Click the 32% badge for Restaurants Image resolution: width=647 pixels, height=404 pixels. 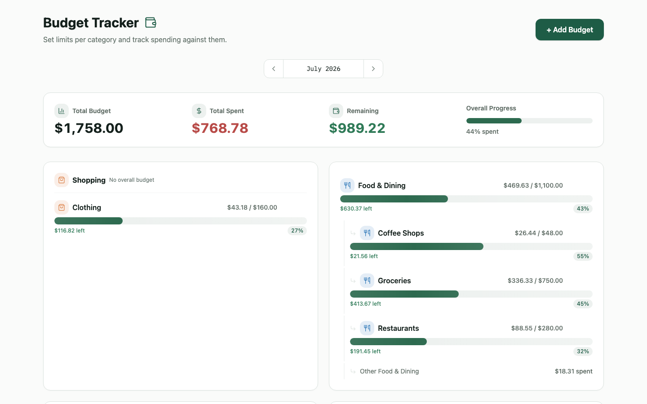(583, 351)
